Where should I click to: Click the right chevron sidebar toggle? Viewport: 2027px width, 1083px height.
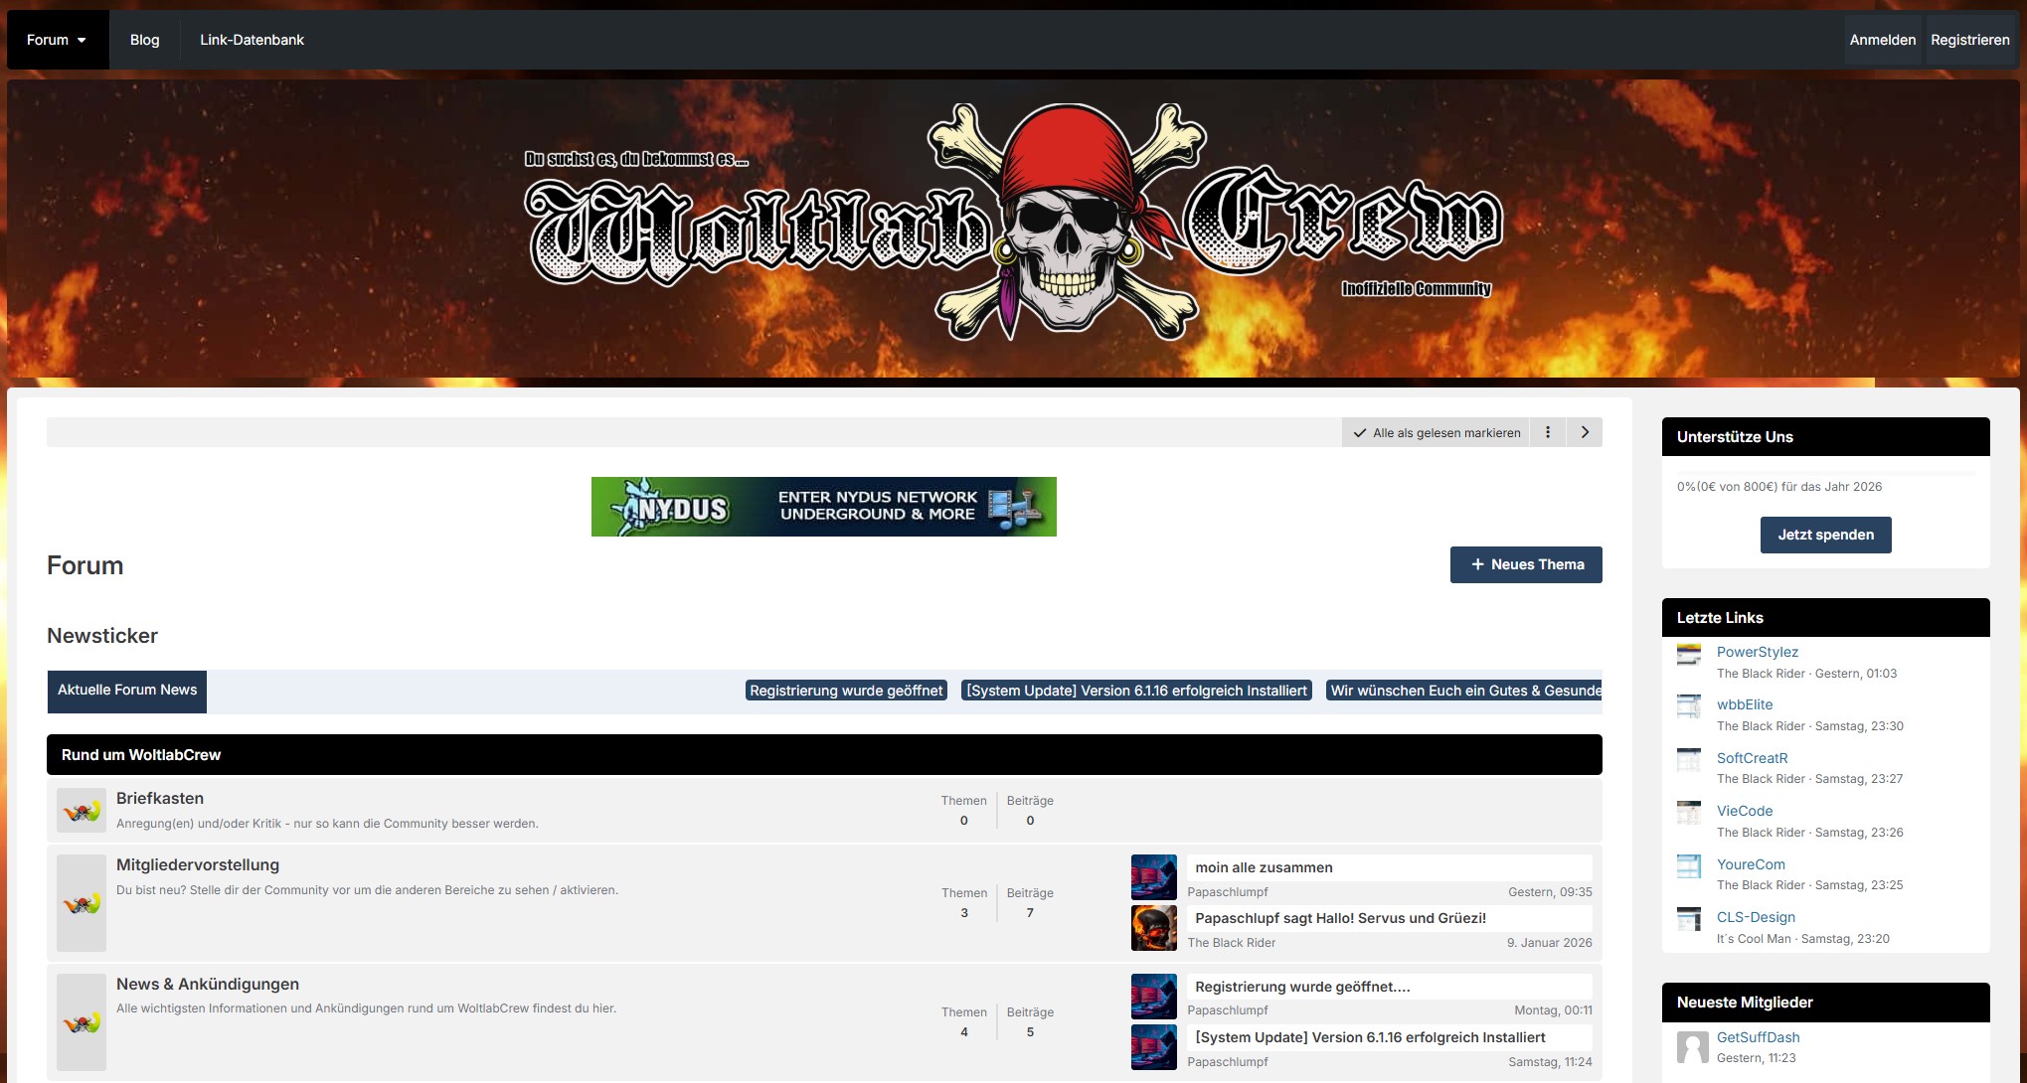(x=1585, y=432)
